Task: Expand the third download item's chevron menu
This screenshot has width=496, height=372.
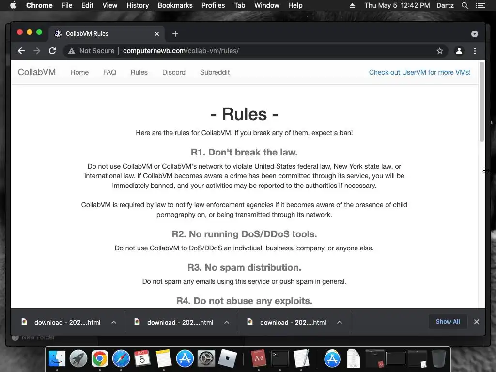Action: [x=340, y=322]
